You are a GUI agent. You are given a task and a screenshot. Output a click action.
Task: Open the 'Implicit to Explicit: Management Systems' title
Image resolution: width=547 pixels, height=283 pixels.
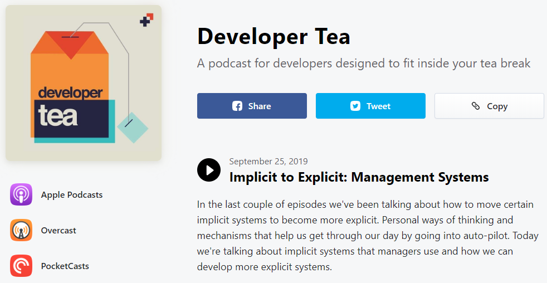click(x=359, y=177)
